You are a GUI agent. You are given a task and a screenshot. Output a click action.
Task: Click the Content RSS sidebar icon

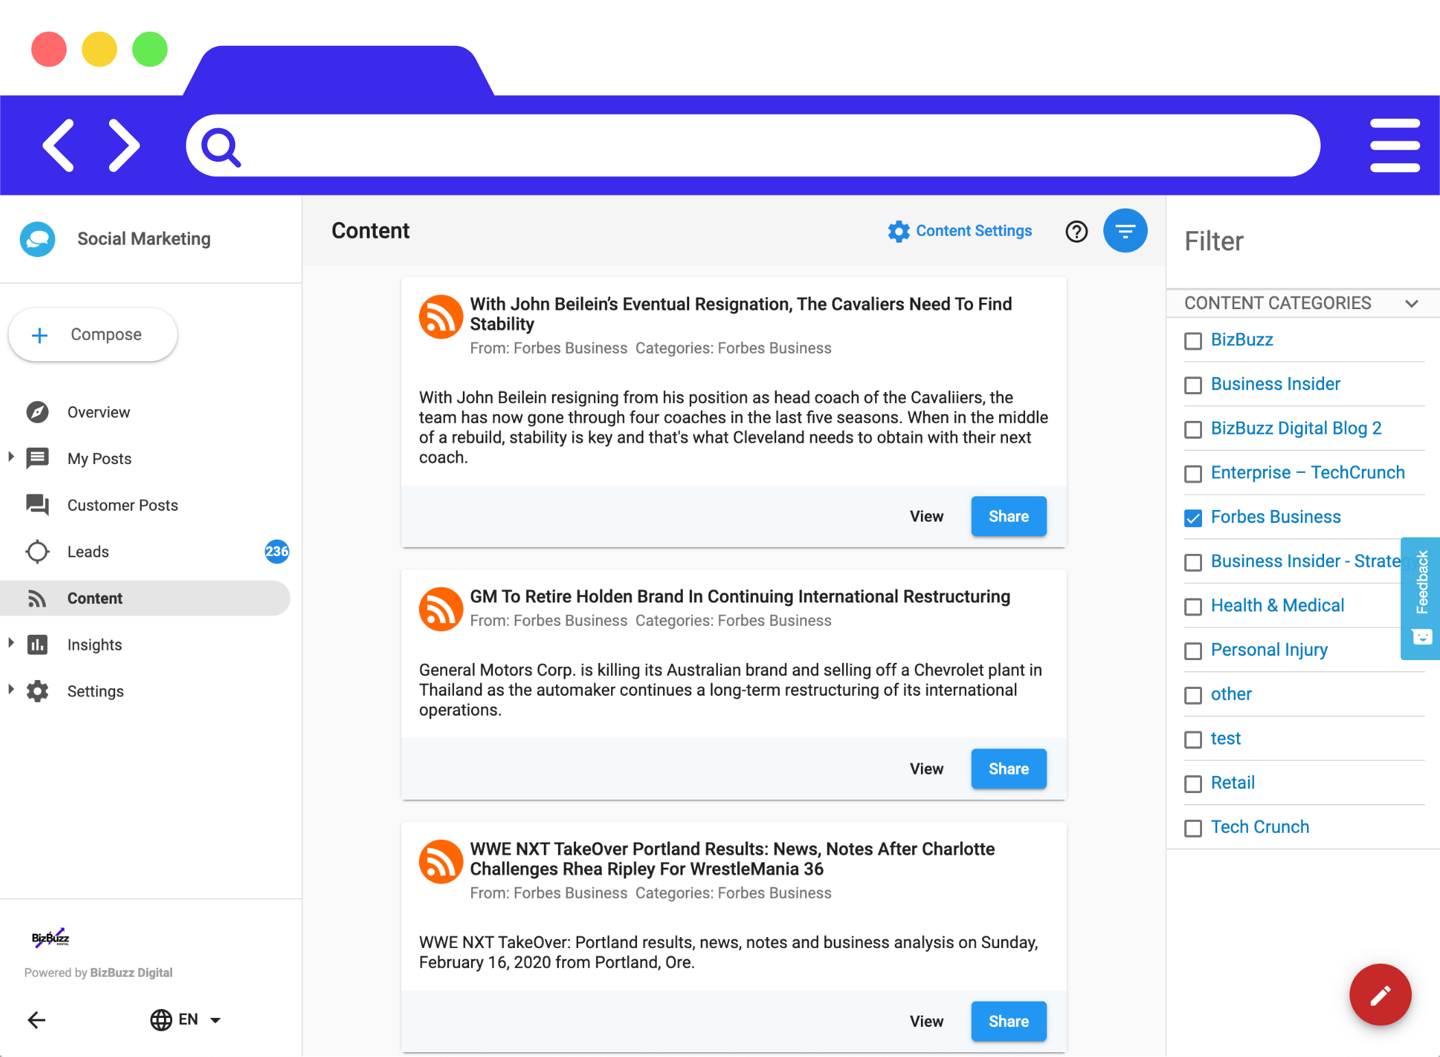[x=37, y=598]
